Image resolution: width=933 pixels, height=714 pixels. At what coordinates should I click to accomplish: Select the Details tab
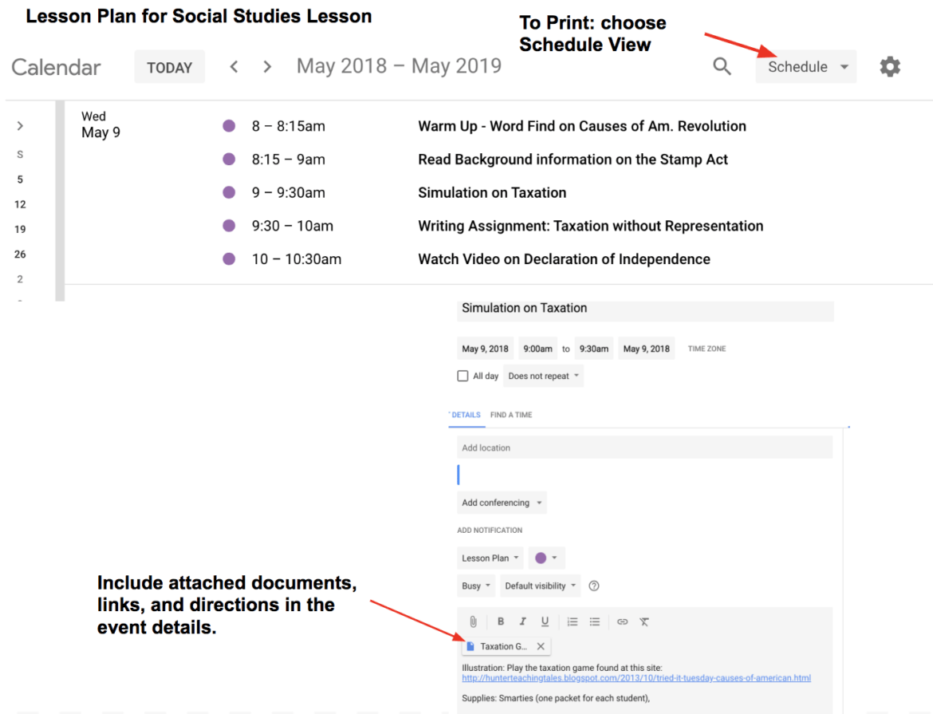(x=467, y=415)
